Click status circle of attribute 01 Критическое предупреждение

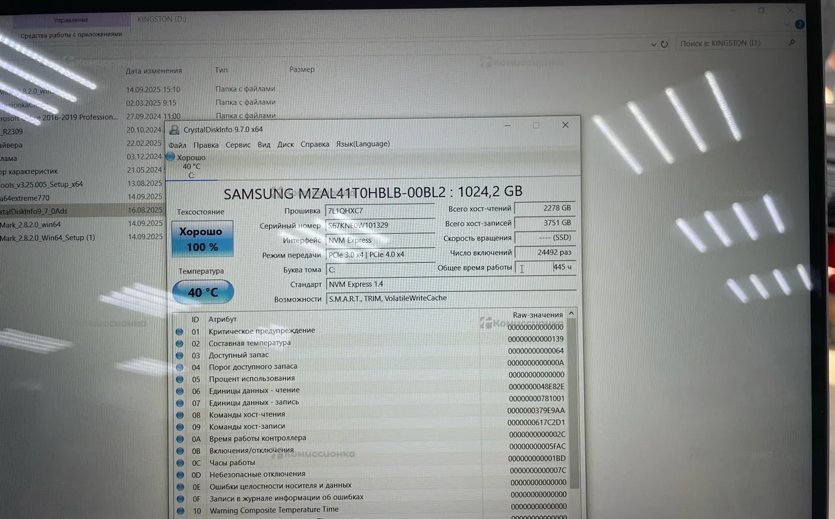coord(179,331)
